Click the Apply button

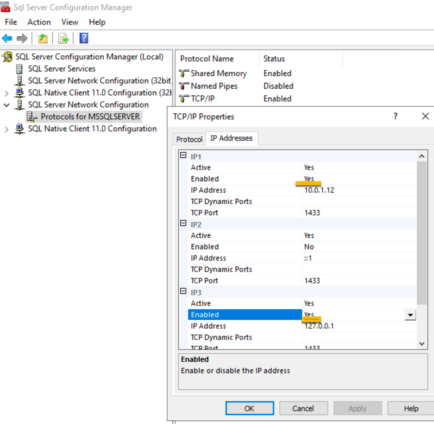point(357,408)
